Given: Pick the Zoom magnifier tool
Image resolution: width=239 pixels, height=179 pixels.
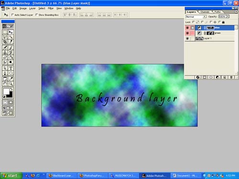Looking at the screenshot, I should click(x=11, y=84).
